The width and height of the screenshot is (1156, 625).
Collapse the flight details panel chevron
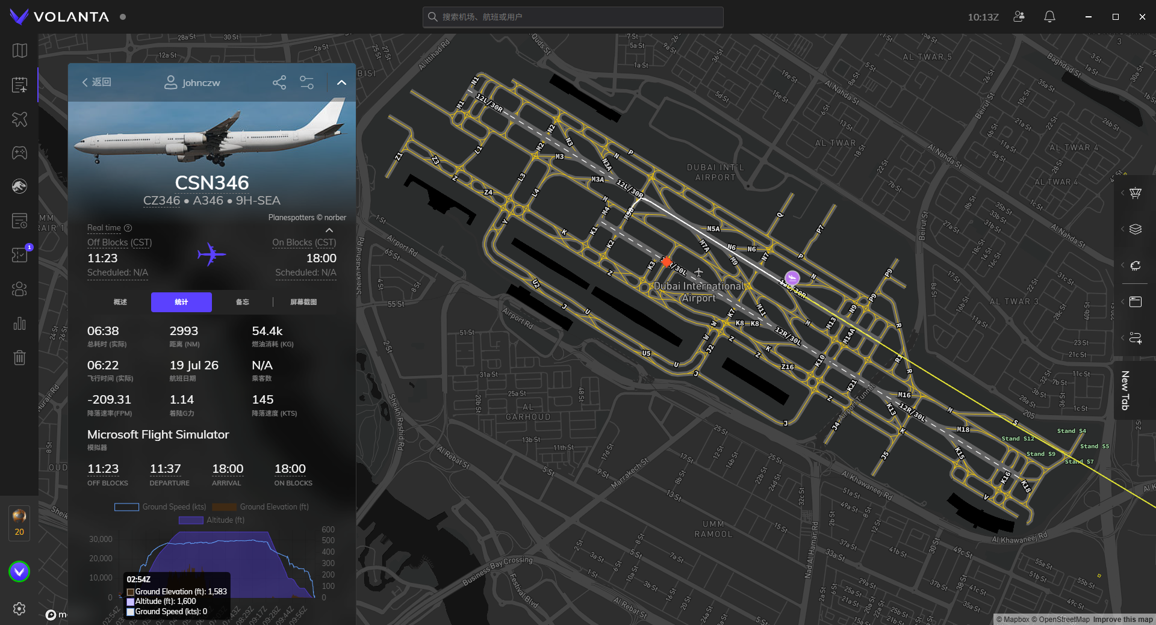[x=341, y=83]
